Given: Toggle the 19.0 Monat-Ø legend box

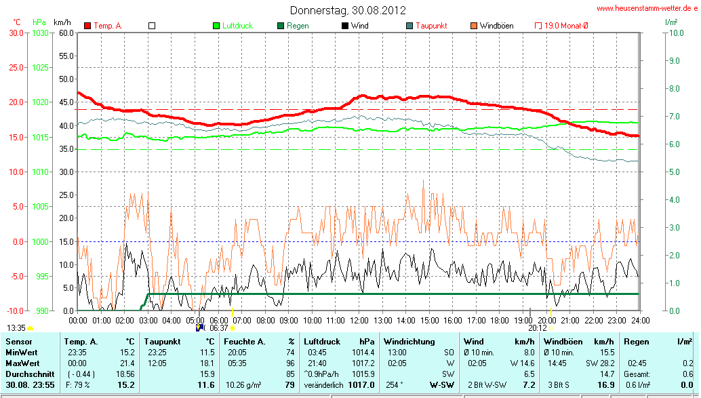Looking at the screenshot, I should pyautogui.click(x=538, y=26).
